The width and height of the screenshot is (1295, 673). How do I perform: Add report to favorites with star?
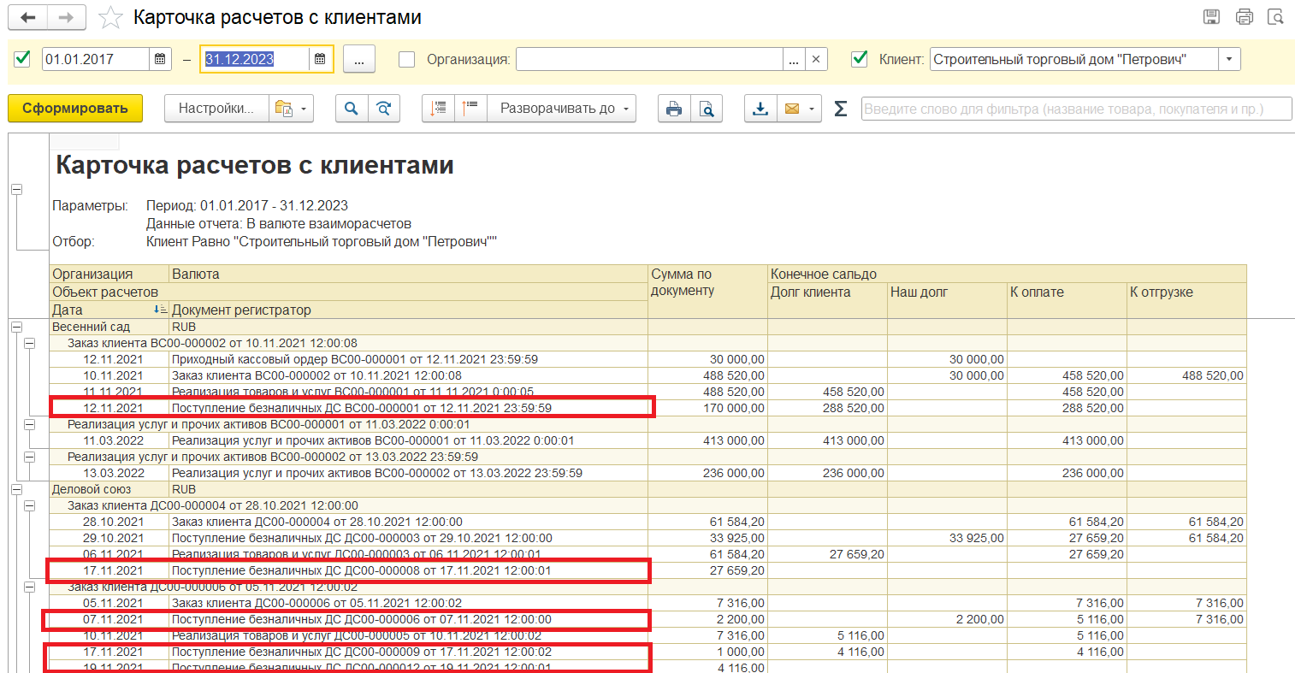[x=110, y=17]
